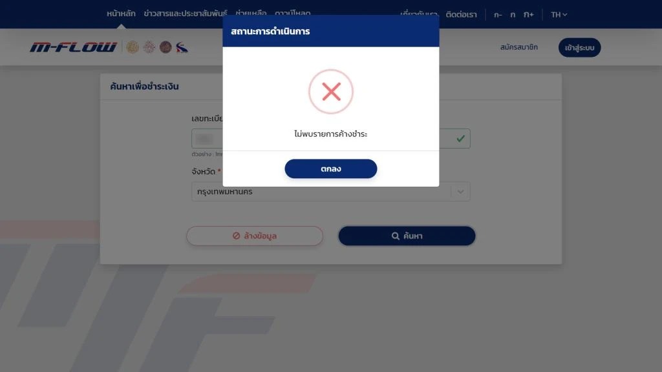Click the red and blue highway logo
This screenshot has width=662, height=372.
click(182, 47)
